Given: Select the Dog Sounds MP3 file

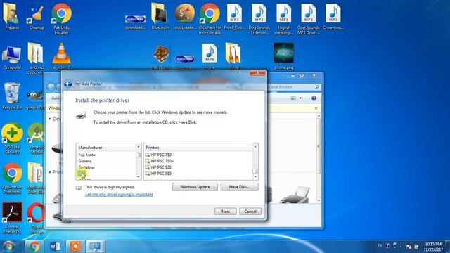Looking at the screenshot, I should click(259, 19).
